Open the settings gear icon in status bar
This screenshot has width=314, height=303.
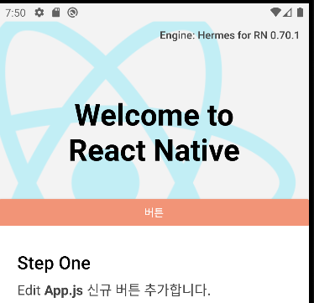39,13
